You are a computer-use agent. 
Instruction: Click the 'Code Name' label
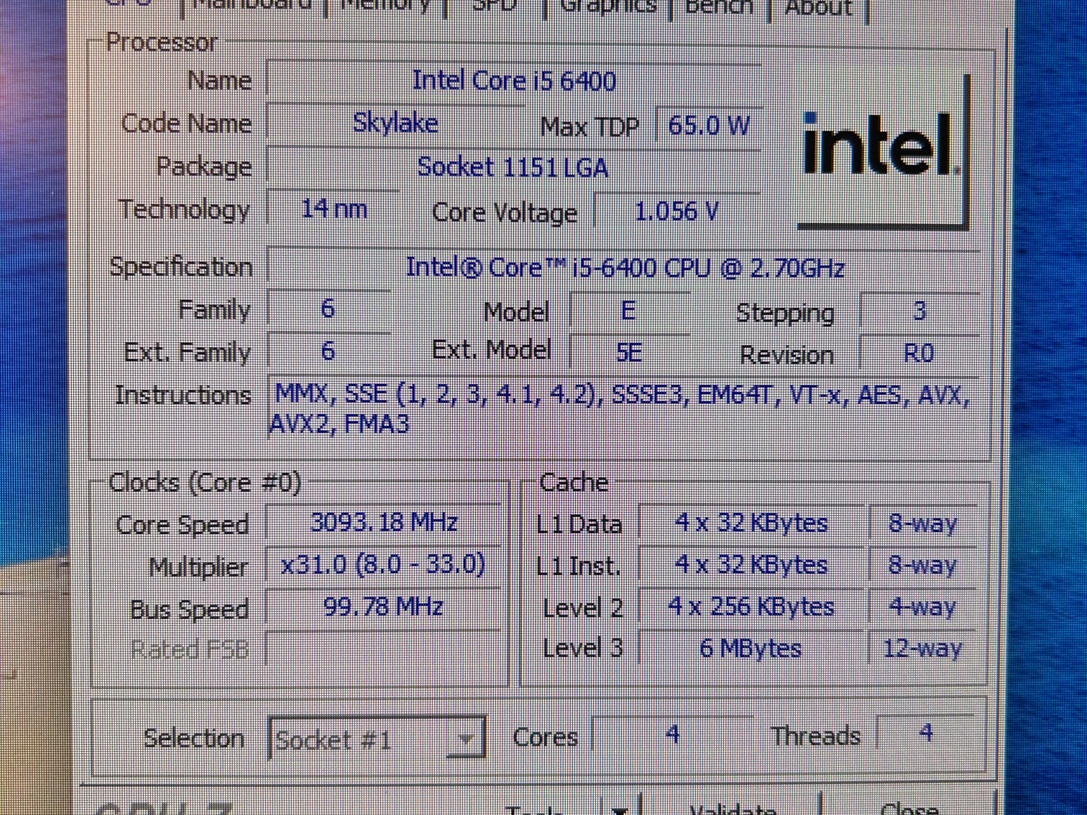(x=186, y=124)
